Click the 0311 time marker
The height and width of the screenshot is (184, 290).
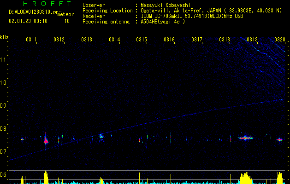tap(31, 40)
